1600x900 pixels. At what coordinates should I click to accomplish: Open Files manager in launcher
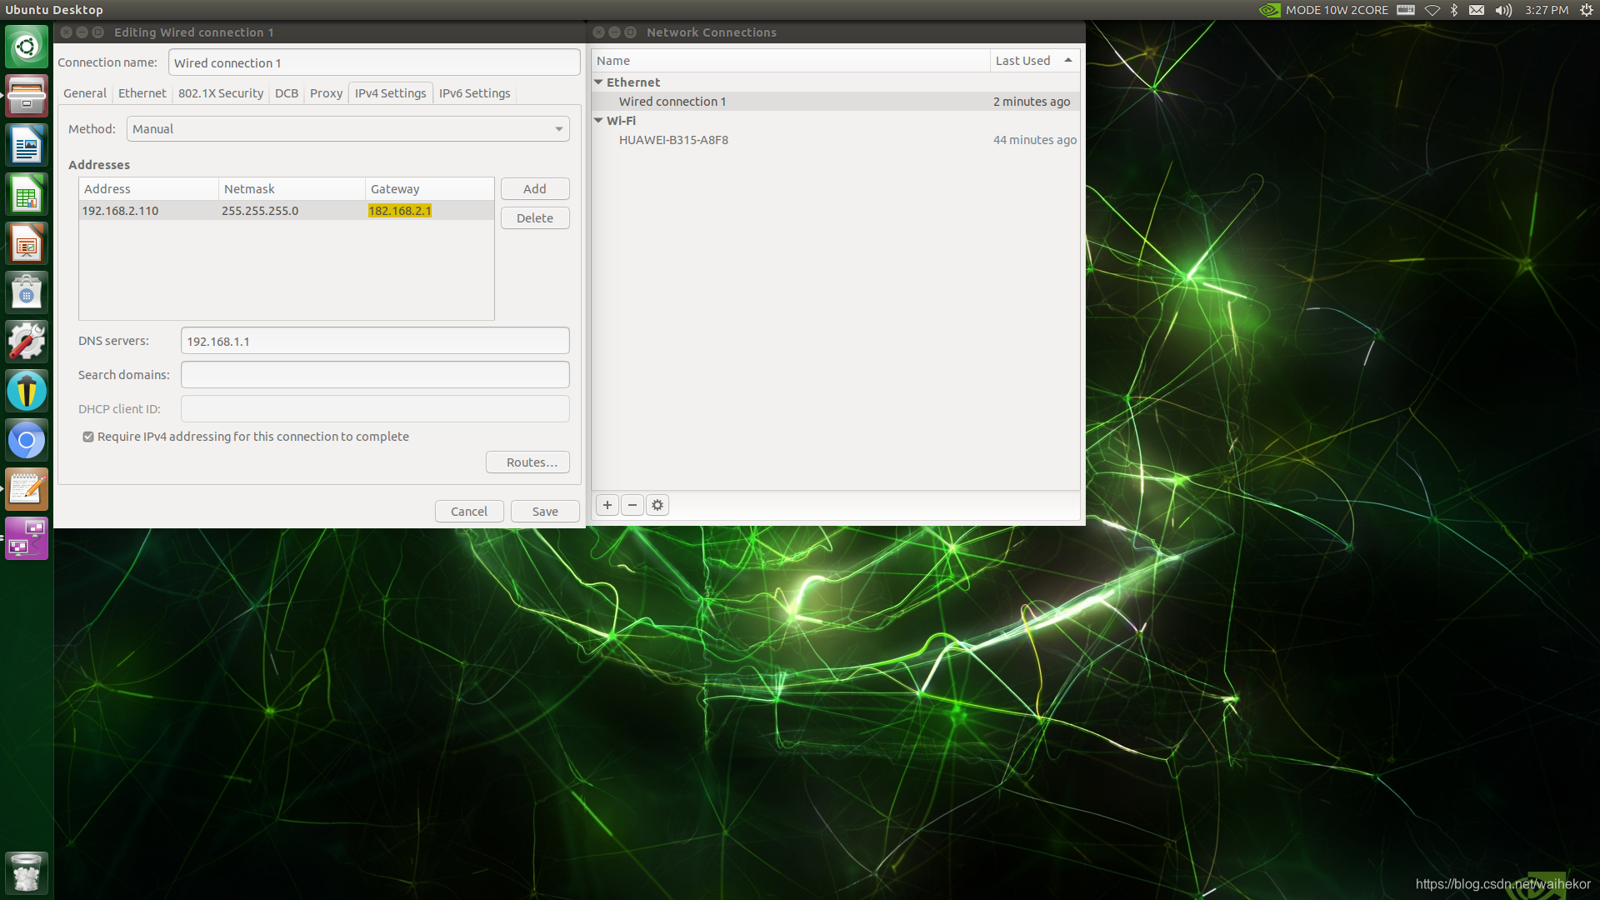[27, 96]
